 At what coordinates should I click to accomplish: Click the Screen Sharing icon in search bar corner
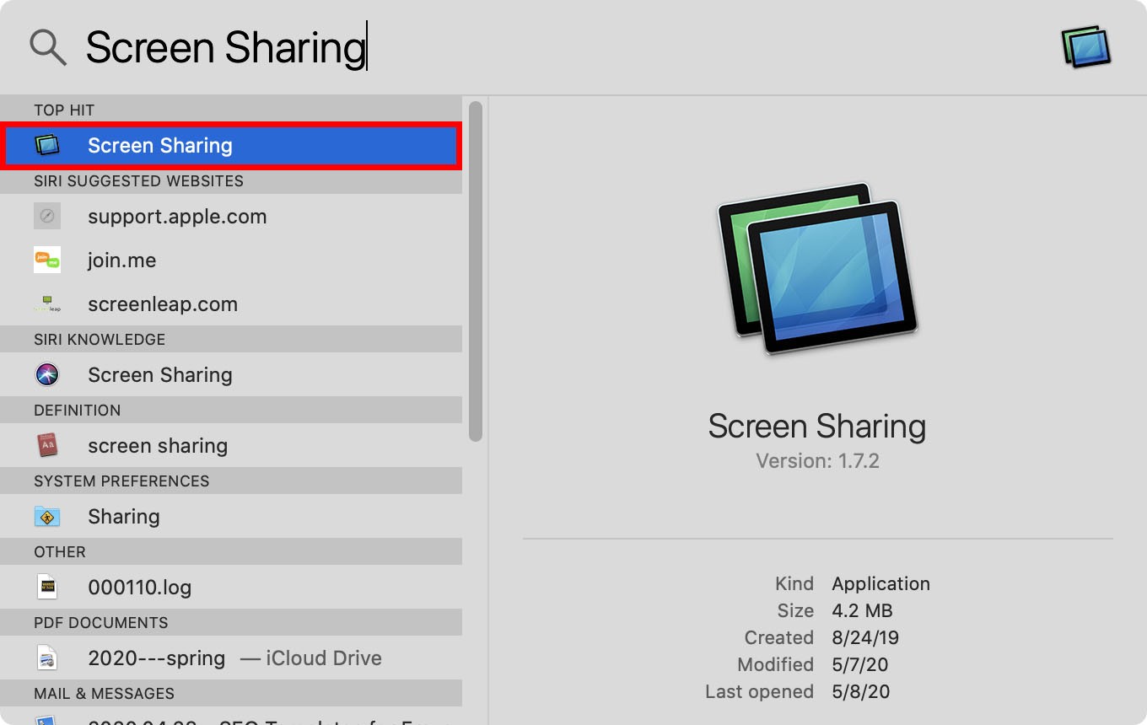click(1085, 47)
